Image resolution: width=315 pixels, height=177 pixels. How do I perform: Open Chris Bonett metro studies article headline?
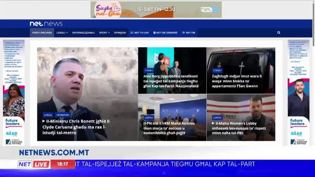[76, 127]
